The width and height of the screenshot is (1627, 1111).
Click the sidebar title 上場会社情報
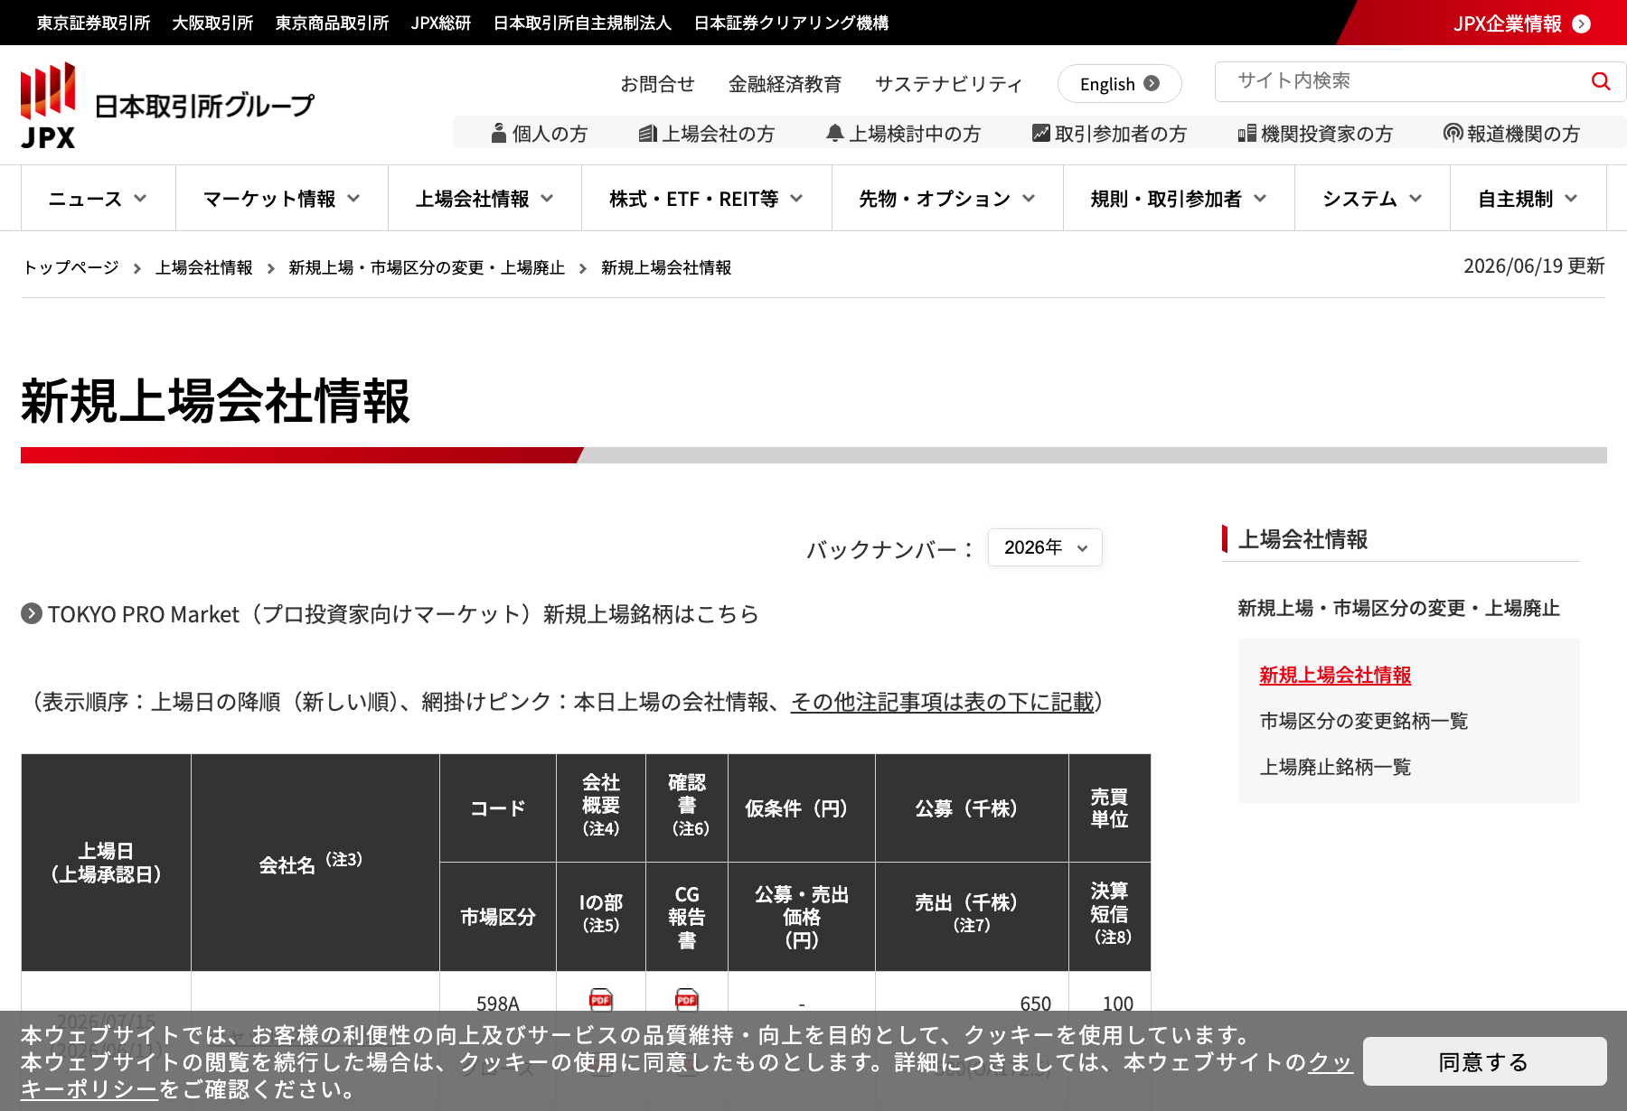[1303, 539]
